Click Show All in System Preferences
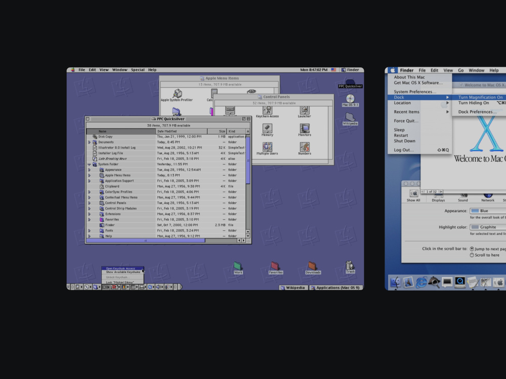The image size is (506, 379). click(x=413, y=196)
